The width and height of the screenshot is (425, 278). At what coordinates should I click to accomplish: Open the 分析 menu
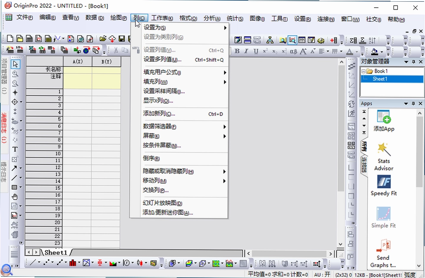(212, 18)
